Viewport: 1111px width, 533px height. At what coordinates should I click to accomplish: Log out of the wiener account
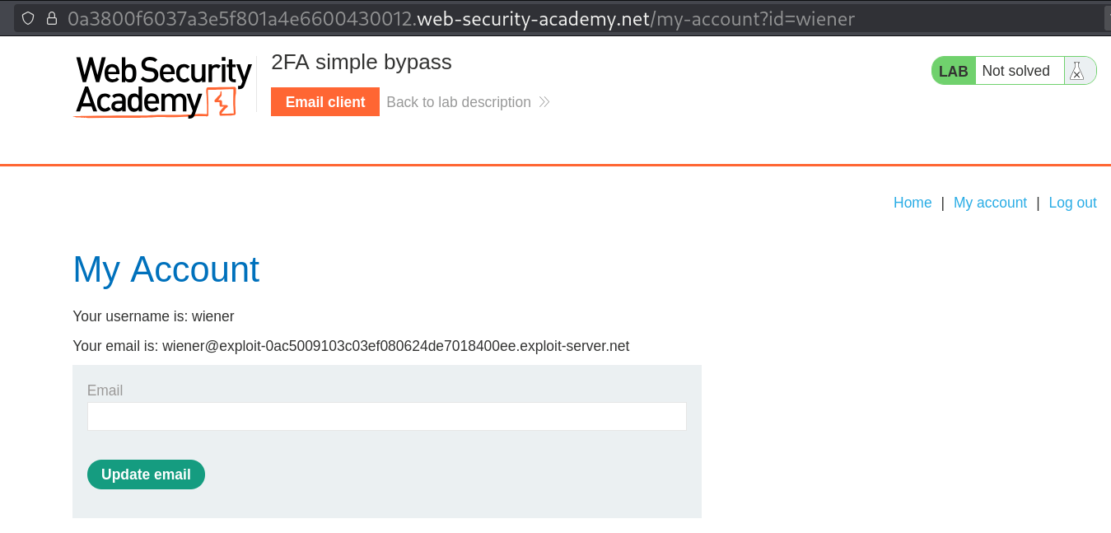(1072, 202)
